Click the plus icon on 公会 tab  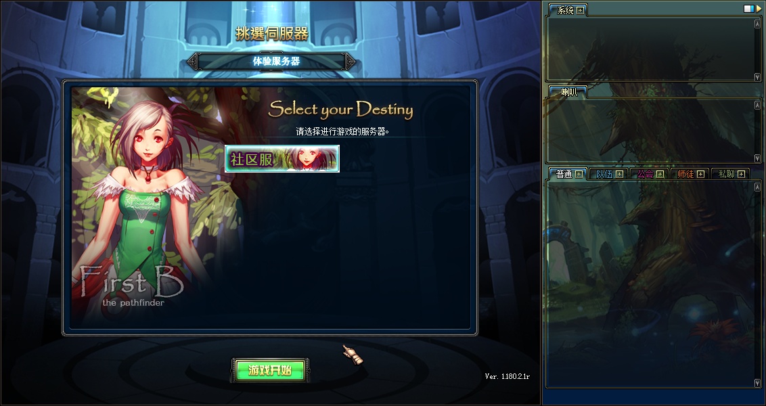660,174
